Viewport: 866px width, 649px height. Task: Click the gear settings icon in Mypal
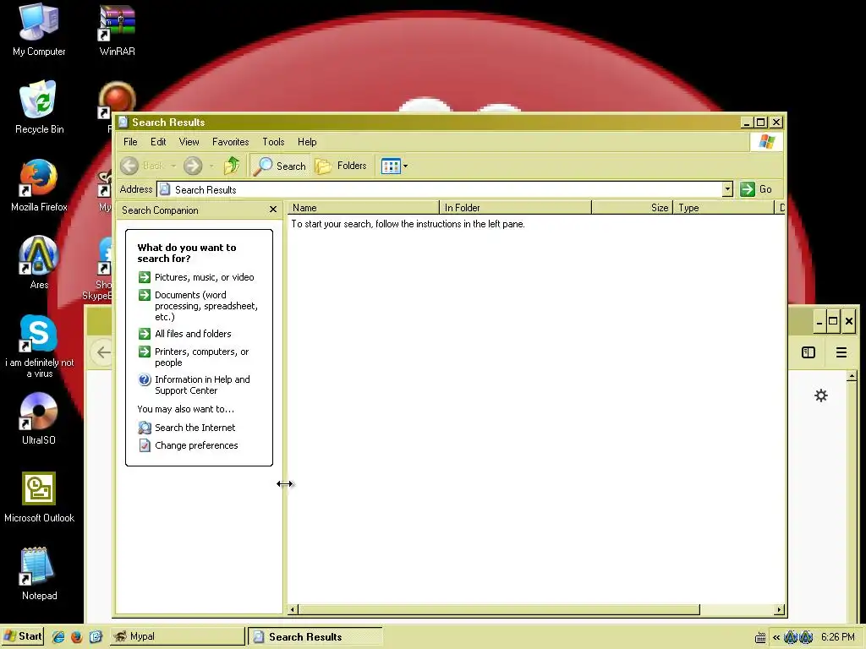pyautogui.click(x=821, y=395)
